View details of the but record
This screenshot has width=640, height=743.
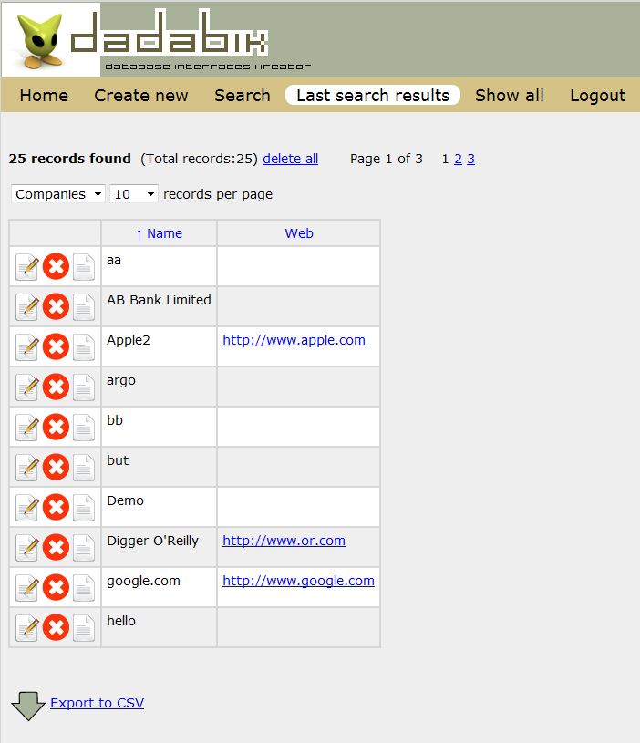pos(84,467)
